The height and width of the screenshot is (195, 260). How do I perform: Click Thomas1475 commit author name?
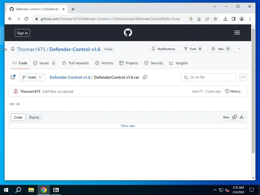30,91
